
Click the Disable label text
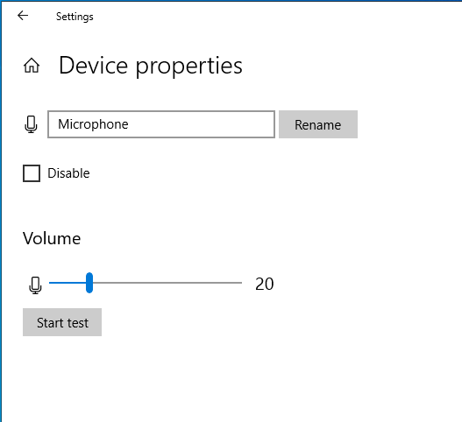[x=68, y=173]
